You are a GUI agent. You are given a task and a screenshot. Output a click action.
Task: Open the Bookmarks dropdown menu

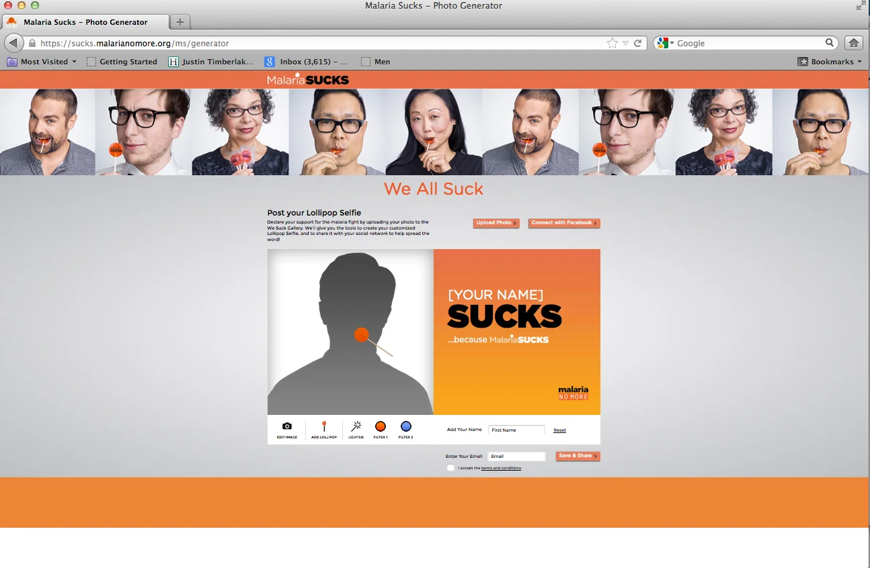(830, 62)
